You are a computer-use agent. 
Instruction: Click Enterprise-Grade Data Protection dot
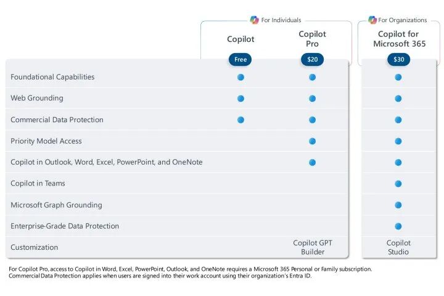[398, 226]
